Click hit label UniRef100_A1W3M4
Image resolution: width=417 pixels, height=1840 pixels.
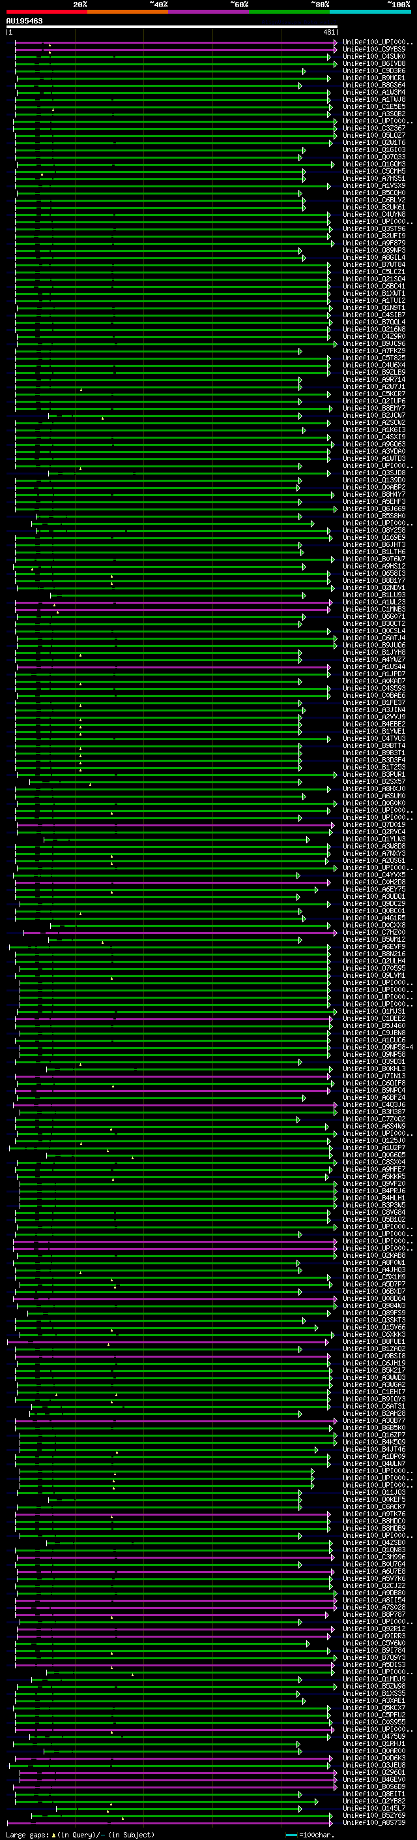click(x=374, y=92)
